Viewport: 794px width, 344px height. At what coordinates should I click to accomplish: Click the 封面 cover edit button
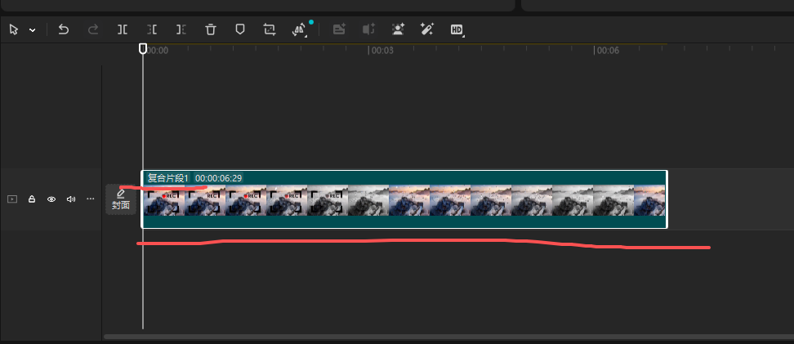click(x=121, y=199)
